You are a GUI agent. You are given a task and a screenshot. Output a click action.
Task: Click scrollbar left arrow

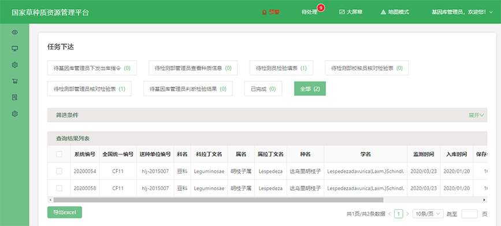[50, 200]
